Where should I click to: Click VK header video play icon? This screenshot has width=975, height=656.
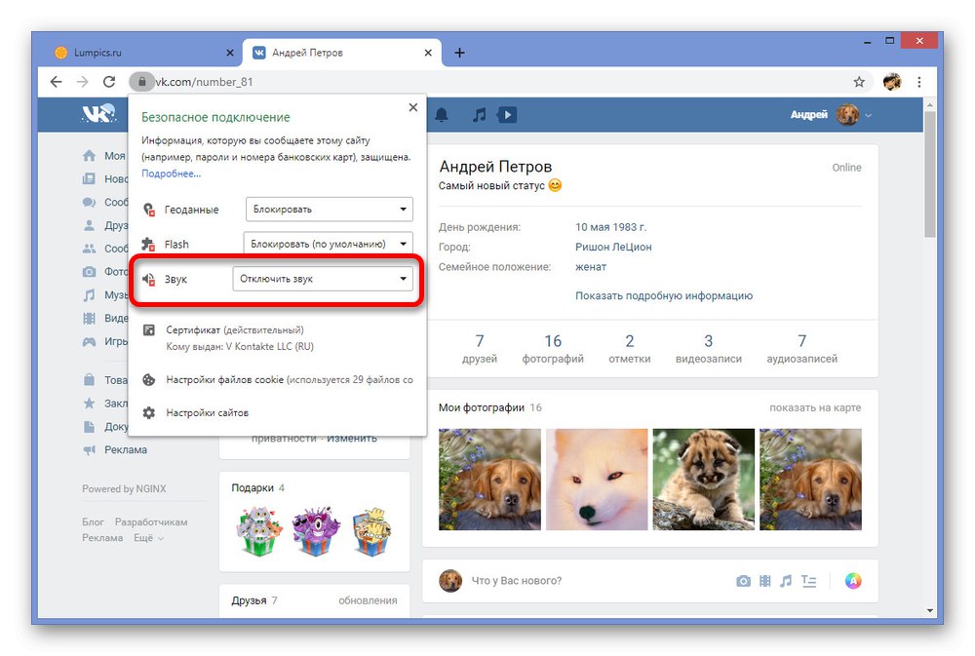pos(507,115)
